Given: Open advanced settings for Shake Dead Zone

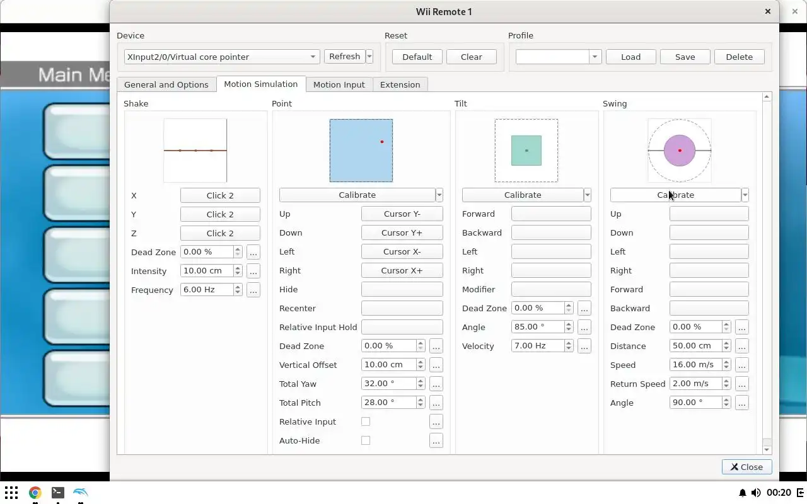Looking at the screenshot, I should [253, 252].
